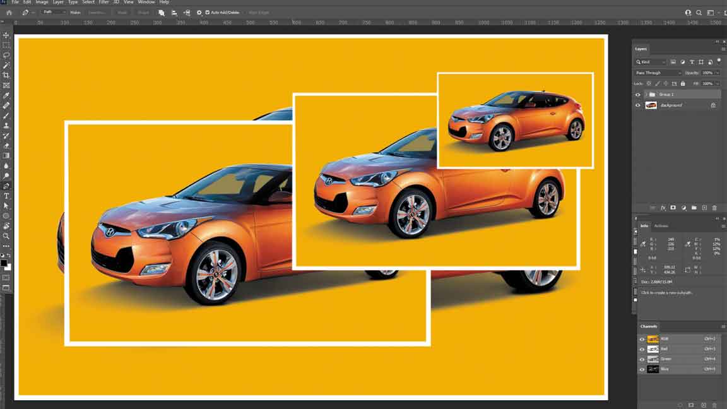Toggle visibility of Blue channel
Screen dimensions: 727x409
tap(642, 369)
